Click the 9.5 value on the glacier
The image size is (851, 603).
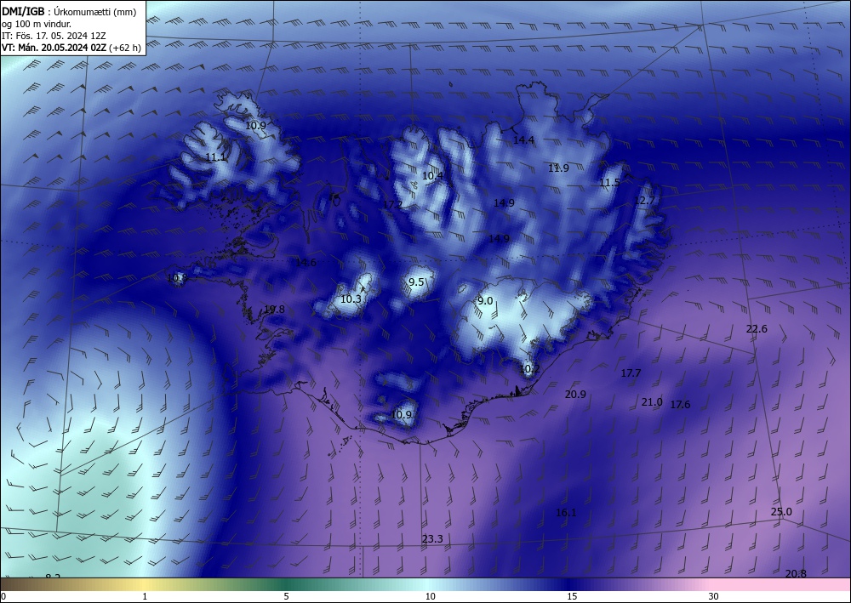[x=416, y=282]
